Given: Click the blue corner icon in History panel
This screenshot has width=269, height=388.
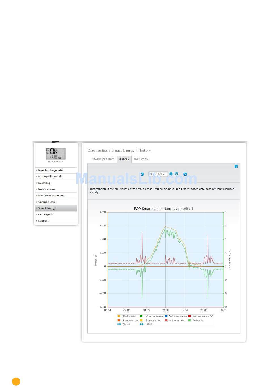Looking at the screenshot, I should [x=236, y=166].
